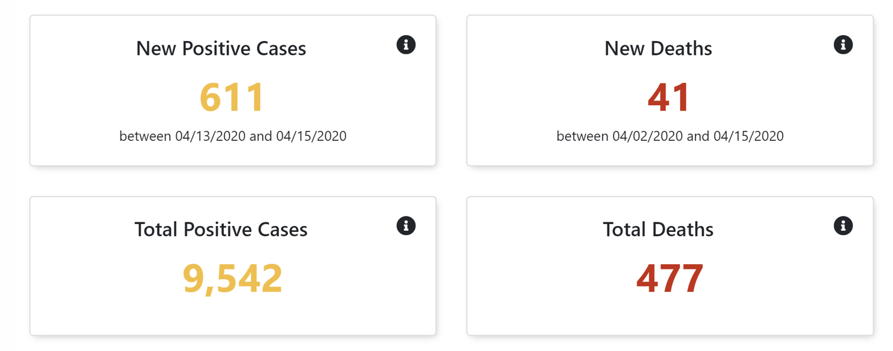Click the word 'and' under New Deaths

[698, 136]
